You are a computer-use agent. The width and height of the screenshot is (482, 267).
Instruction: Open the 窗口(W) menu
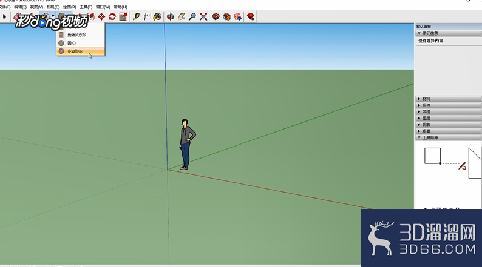[103, 7]
